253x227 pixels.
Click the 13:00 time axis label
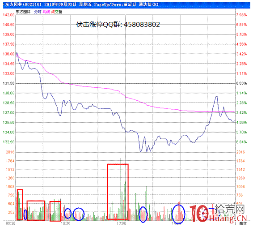(121, 223)
